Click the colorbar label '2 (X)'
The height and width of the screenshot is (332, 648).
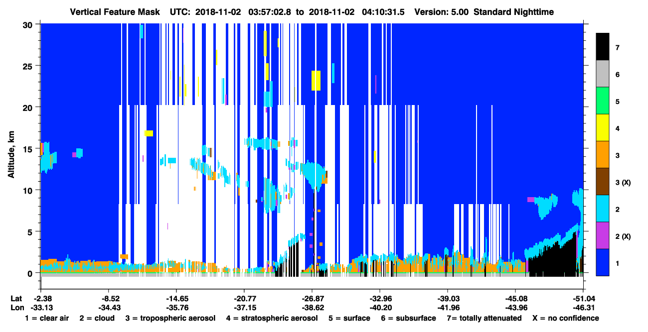pos(623,236)
